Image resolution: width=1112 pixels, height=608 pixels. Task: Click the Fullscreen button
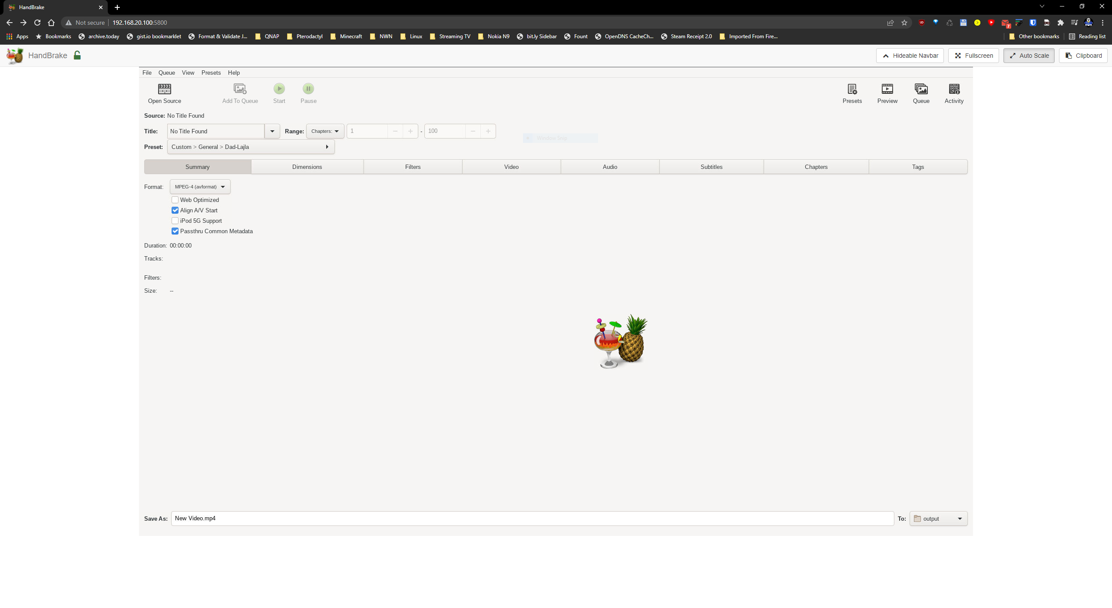click(x=973, y=56)
